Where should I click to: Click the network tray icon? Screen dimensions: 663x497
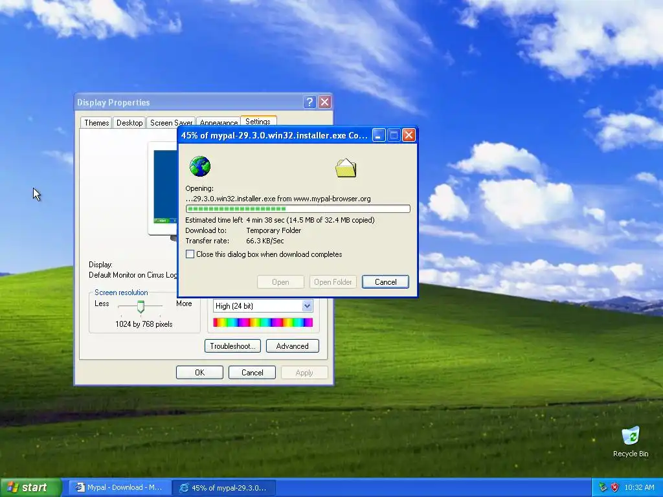[603, 487]
